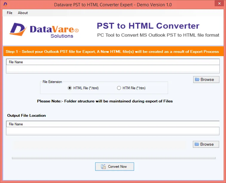This screenshot has width=226, height=183.
Task: Click the conversion progress bar
Action: coord(113,158)
